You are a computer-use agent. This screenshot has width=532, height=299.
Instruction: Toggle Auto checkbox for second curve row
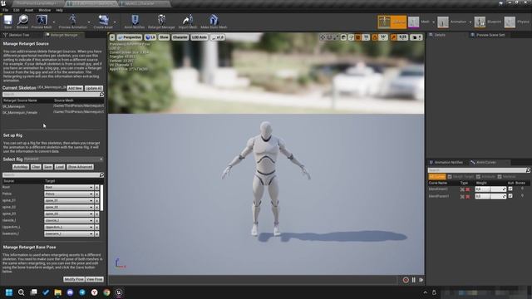tap(510, 196)
